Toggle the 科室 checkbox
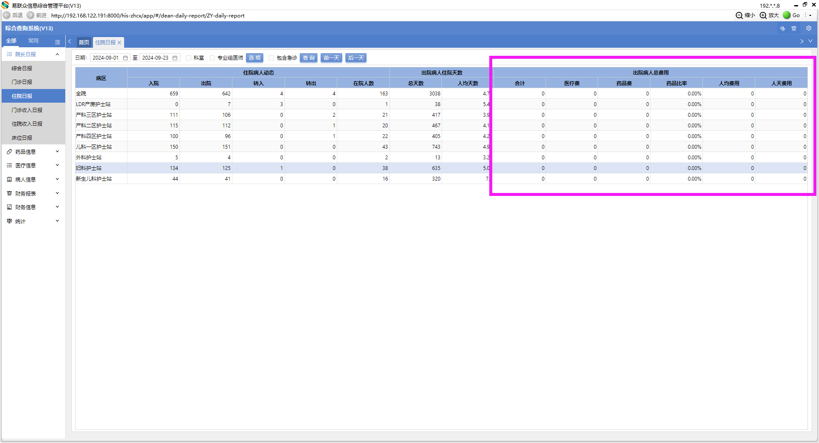 click(x=189, y=58)
